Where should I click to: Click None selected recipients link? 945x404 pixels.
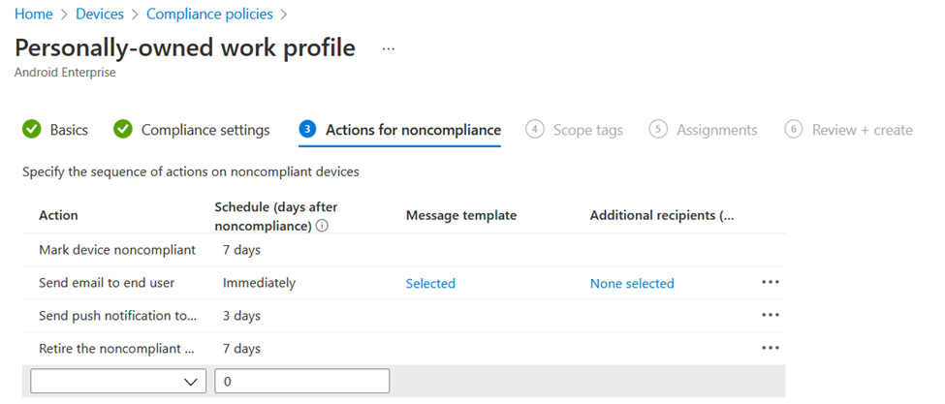coord(632,284)
